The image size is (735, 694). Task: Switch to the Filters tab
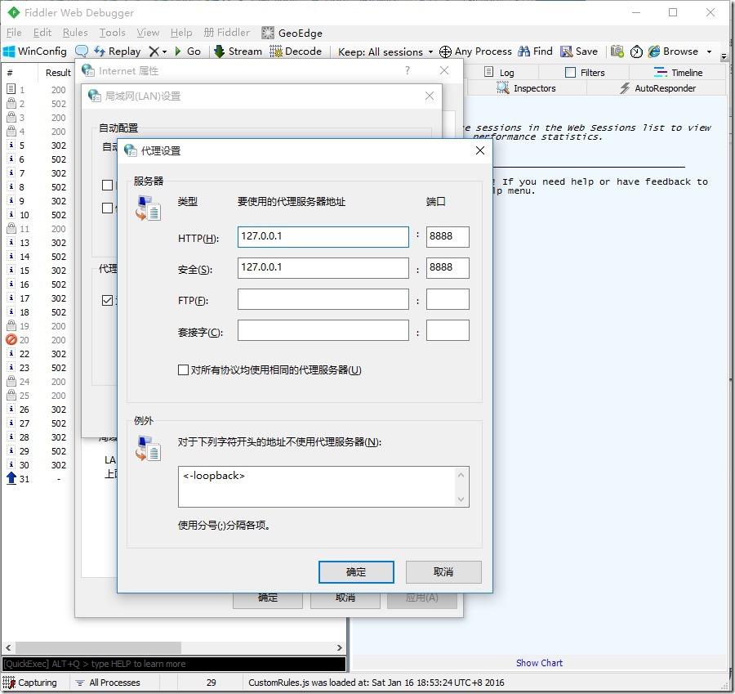click(585, 72)
